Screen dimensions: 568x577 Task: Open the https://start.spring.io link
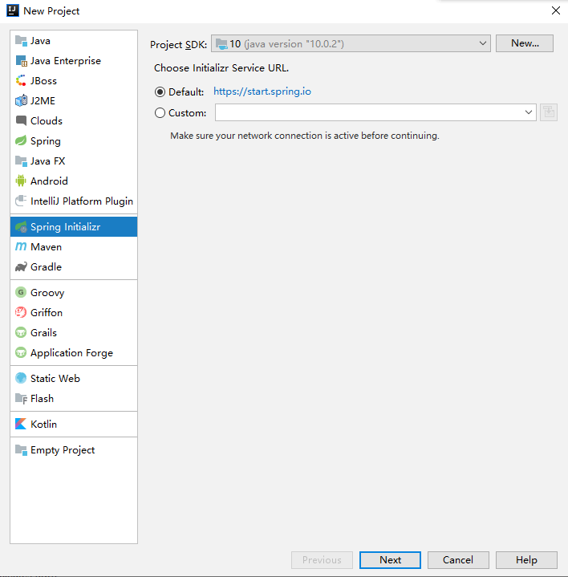[262, 91]
